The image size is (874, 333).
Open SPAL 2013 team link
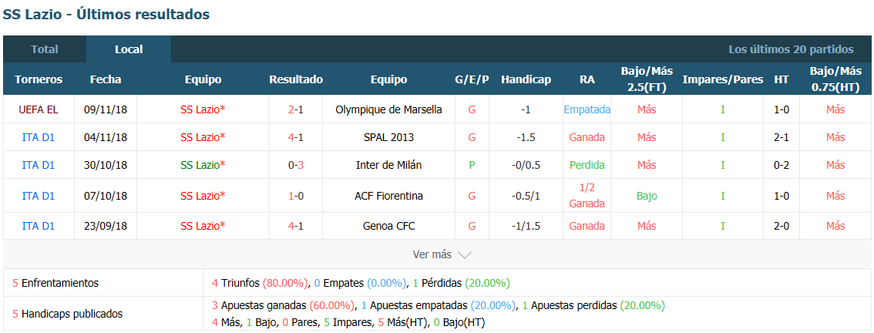coord(388,137)
